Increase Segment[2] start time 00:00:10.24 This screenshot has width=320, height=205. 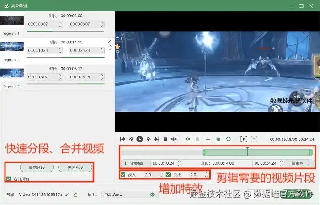click(60, 49)
